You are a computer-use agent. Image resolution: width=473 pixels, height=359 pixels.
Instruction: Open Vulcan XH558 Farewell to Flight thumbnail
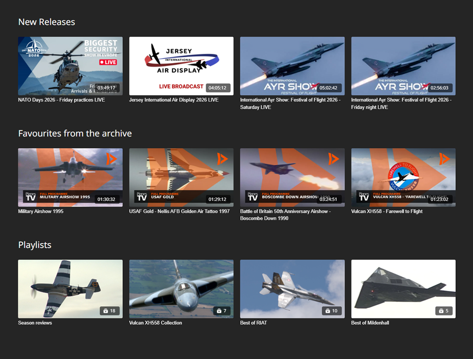click(403, 178)
